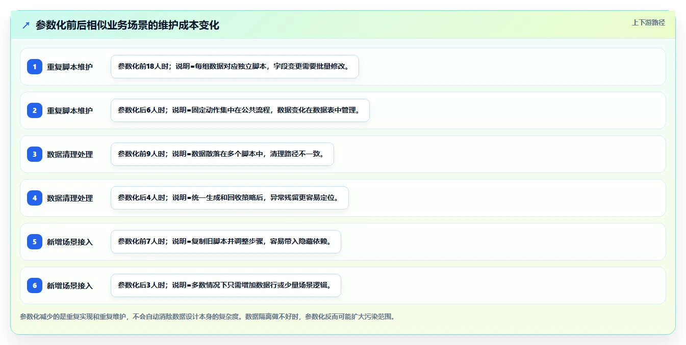Click 新增场景接入 label in row 5
This screenshot has width=686, height=345.
pyautogui.click(x=70, y=242)
